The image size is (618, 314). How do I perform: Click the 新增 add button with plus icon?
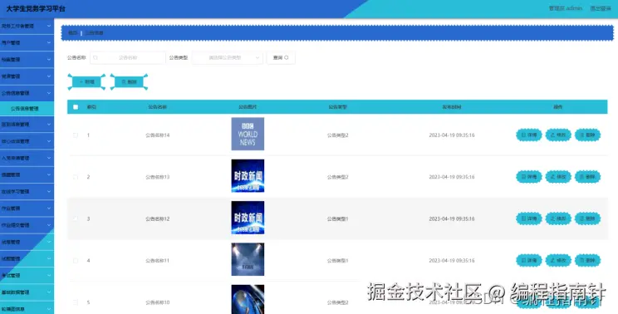tap(86, 82)
